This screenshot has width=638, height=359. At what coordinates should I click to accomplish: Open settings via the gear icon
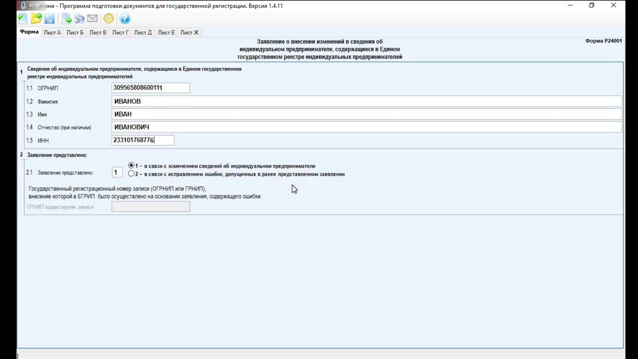tap(109, 19)
